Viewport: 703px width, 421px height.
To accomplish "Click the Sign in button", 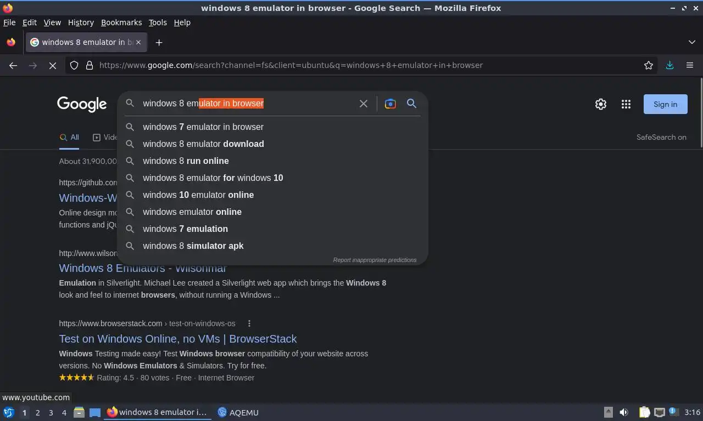I will coord(665,104).
